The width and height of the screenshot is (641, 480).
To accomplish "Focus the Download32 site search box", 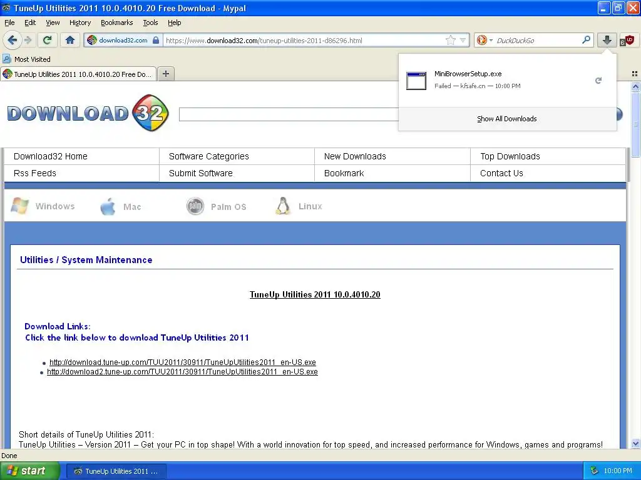I will tap(289, 114).
